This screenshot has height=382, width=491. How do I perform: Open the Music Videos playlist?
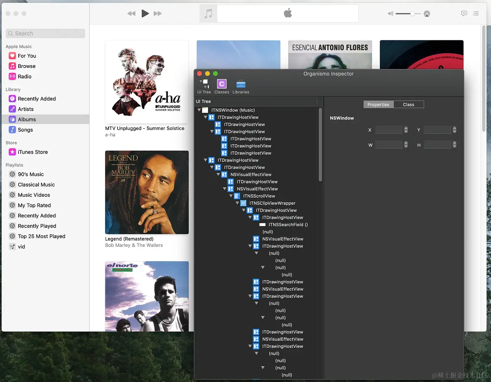pyautogui.click(x=34, y=195)
